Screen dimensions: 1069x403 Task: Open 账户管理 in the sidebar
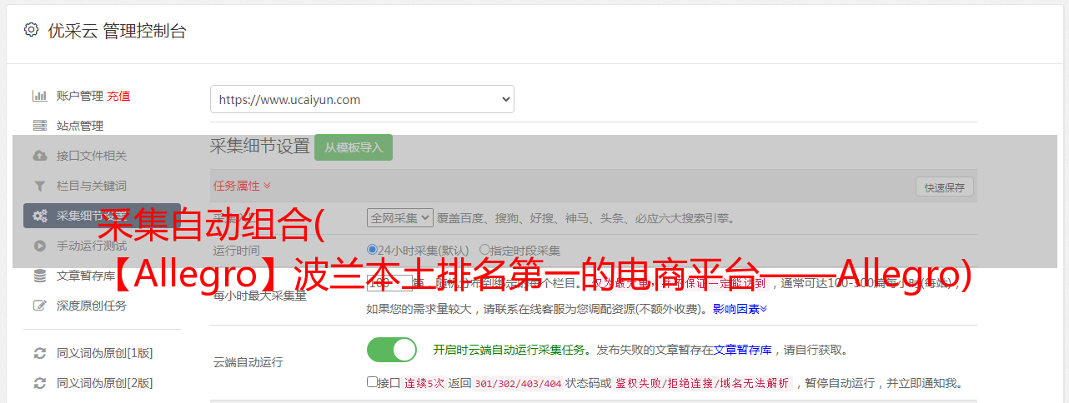click(79, 96)
